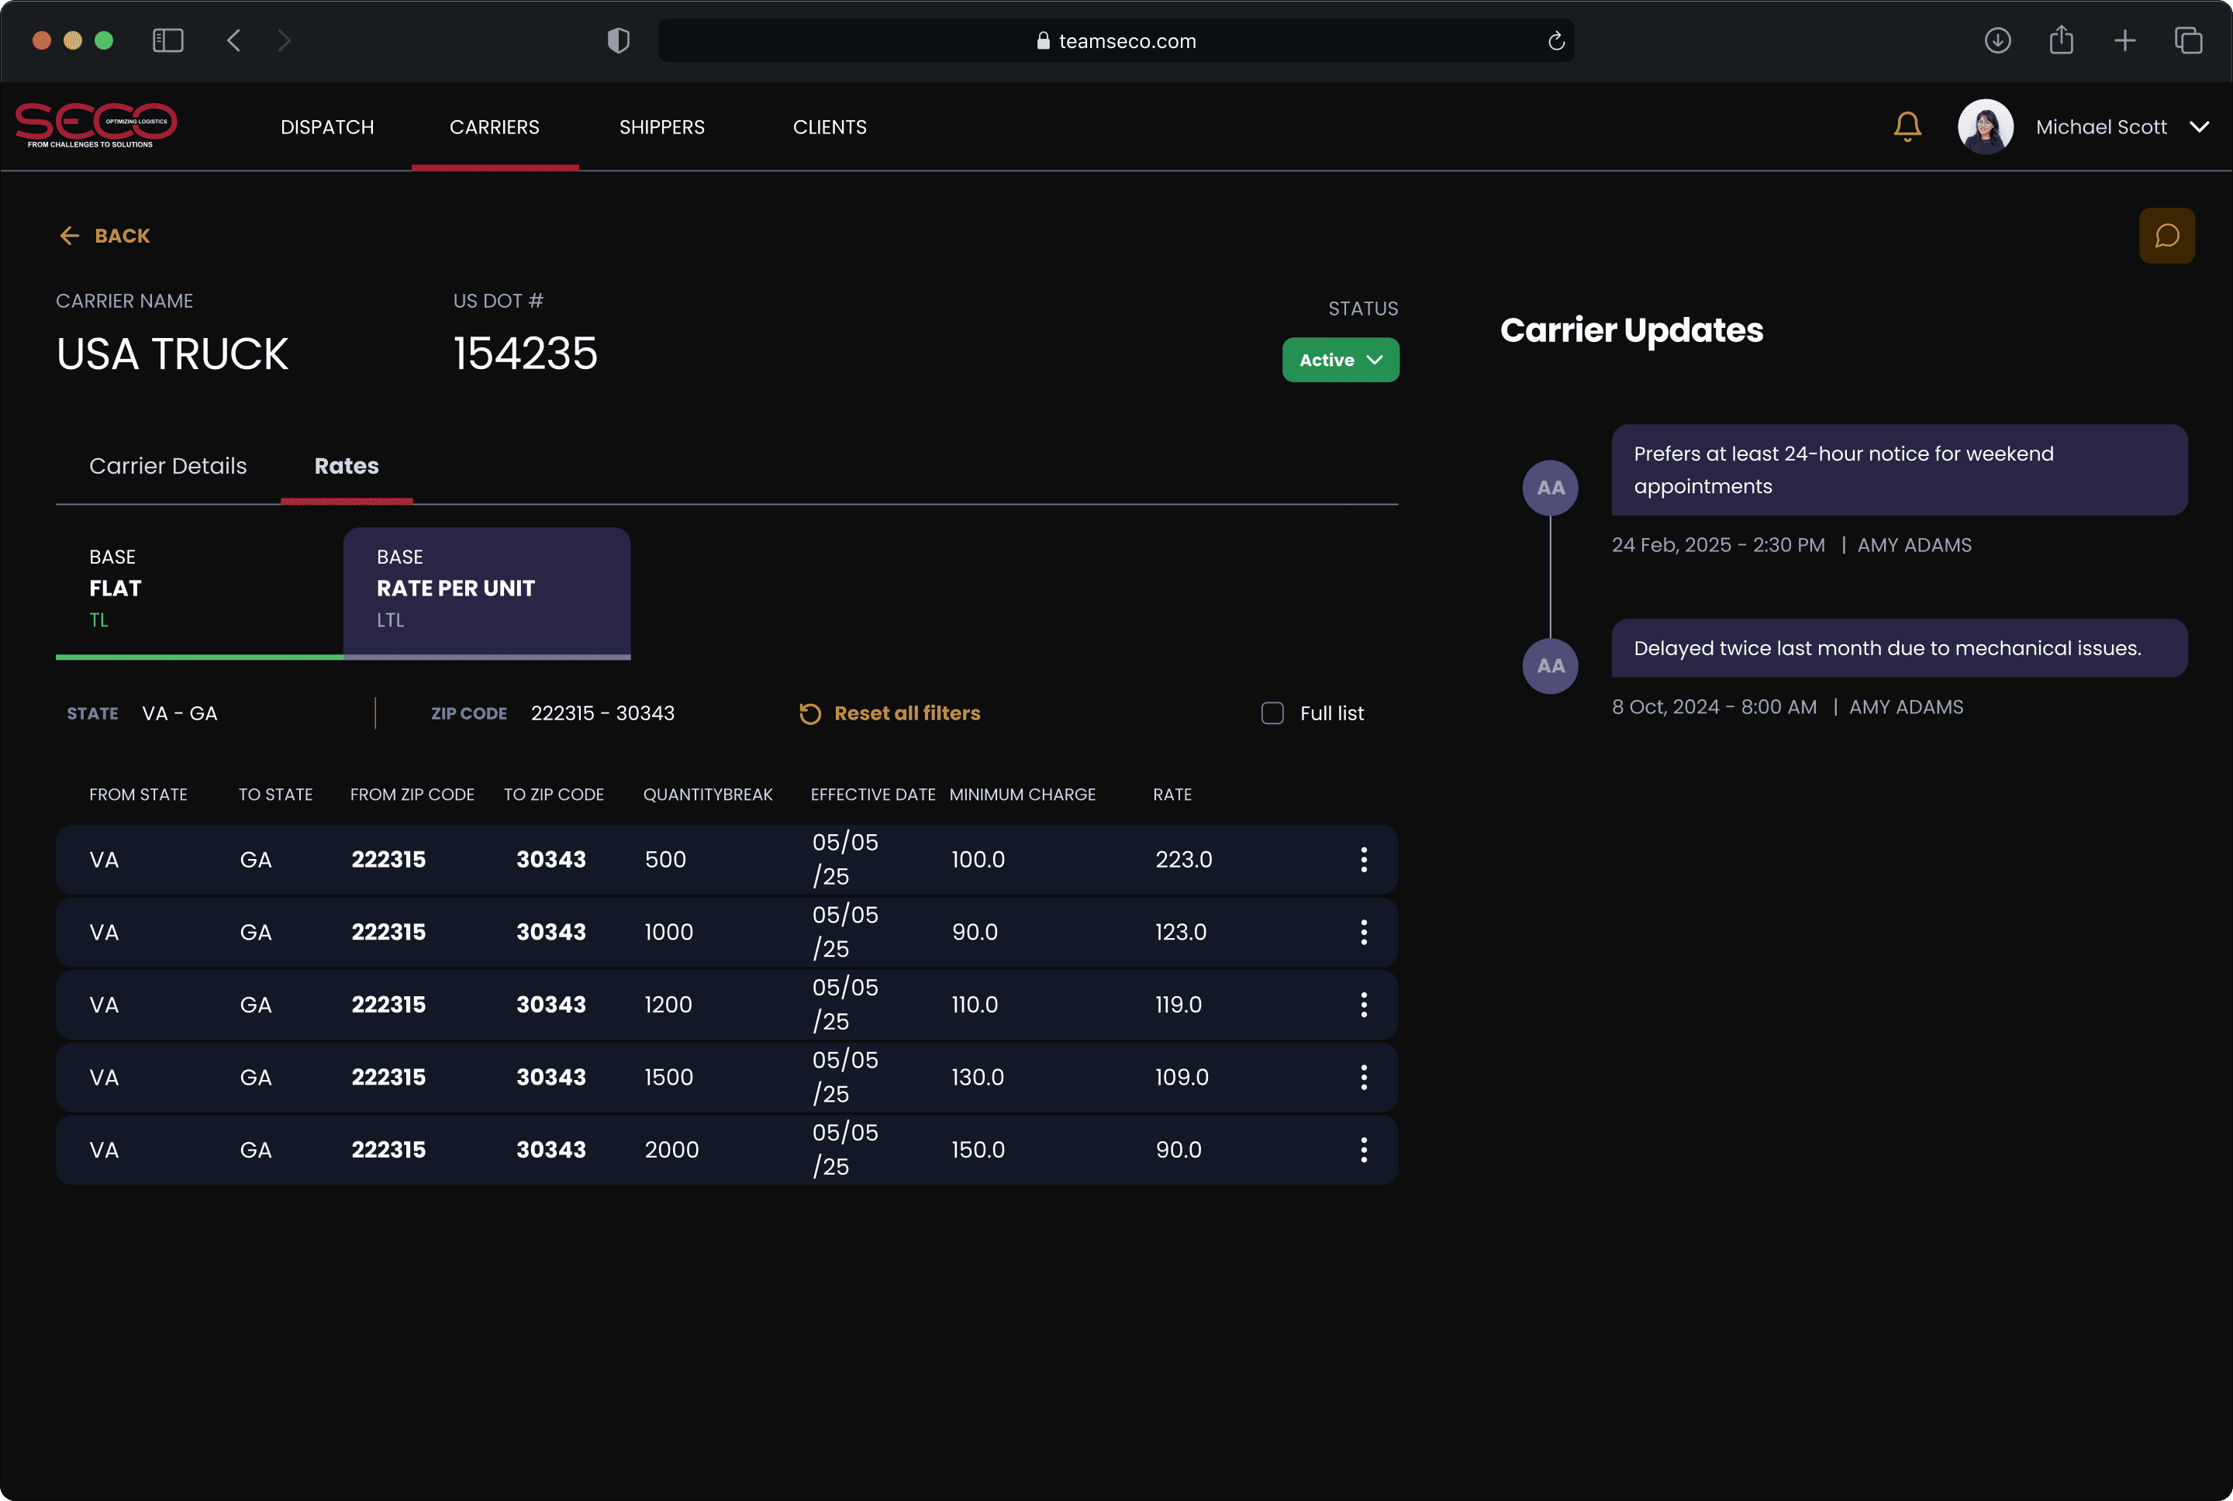The width and height of the screenshot is (2233, 1501).
Task: Click the Safari sidebar toggle icon
Action: (167, 40)
